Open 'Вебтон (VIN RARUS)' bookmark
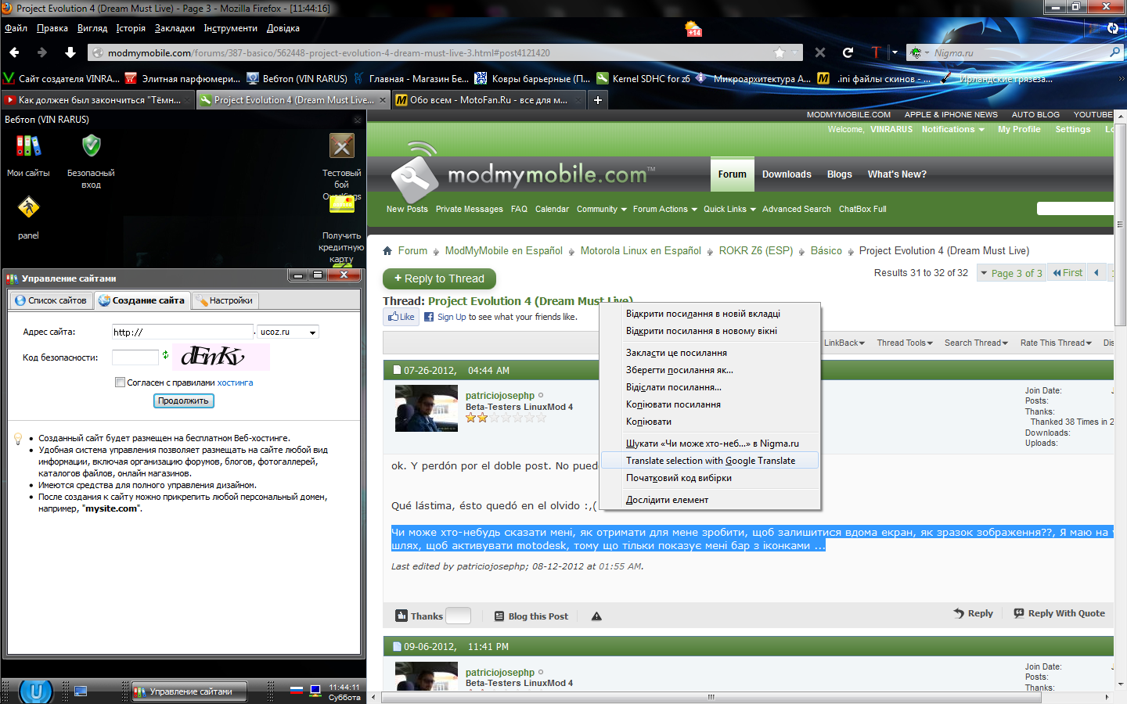The height and width of the screenshot is (704, 1127). pyautogui.click(x=297, y=79)
